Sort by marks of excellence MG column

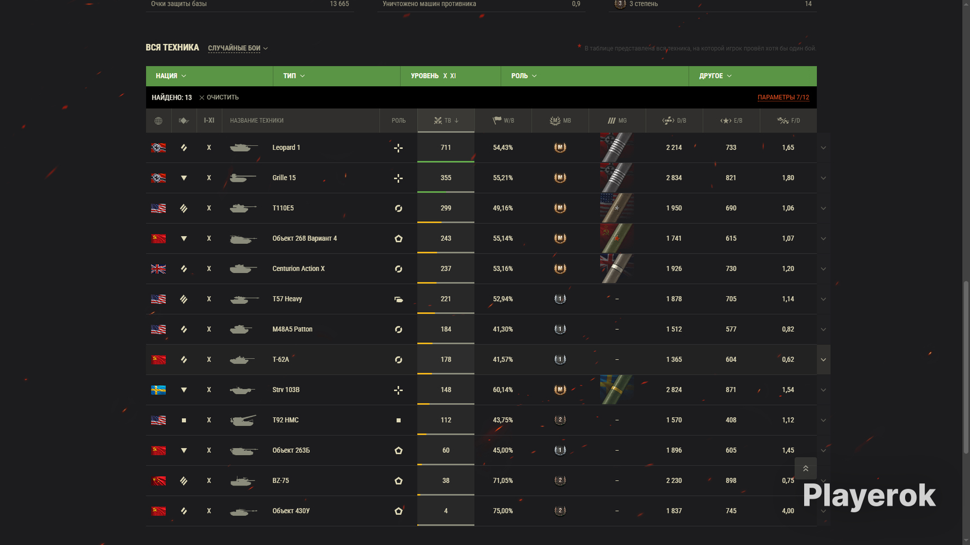(x=617, y=121)
